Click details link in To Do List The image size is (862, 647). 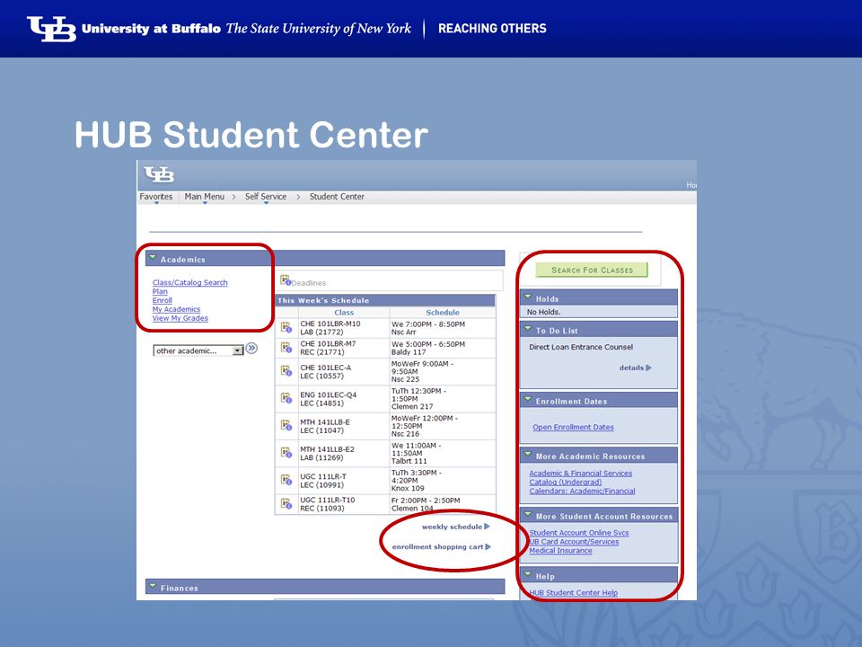click(631, 368)
